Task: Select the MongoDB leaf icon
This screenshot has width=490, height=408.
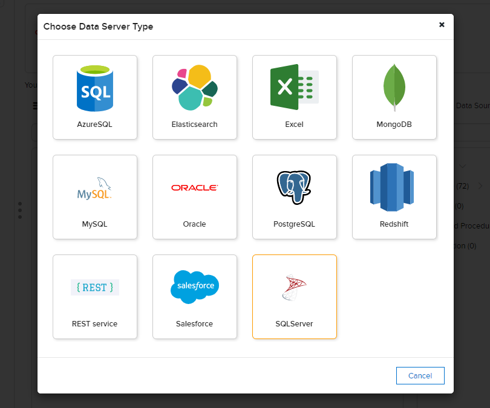Action: click(394, 88)
